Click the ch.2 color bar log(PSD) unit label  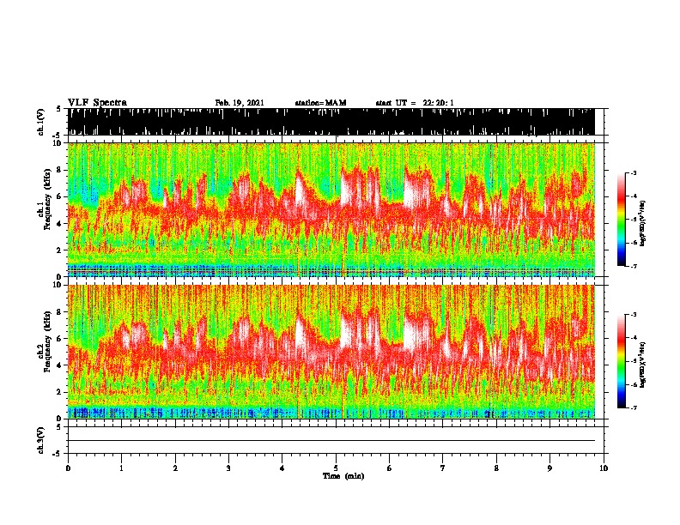click(x=643, y=364)
